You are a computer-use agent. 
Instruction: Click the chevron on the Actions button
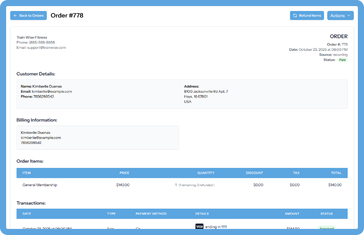click(x=348, y=15)
